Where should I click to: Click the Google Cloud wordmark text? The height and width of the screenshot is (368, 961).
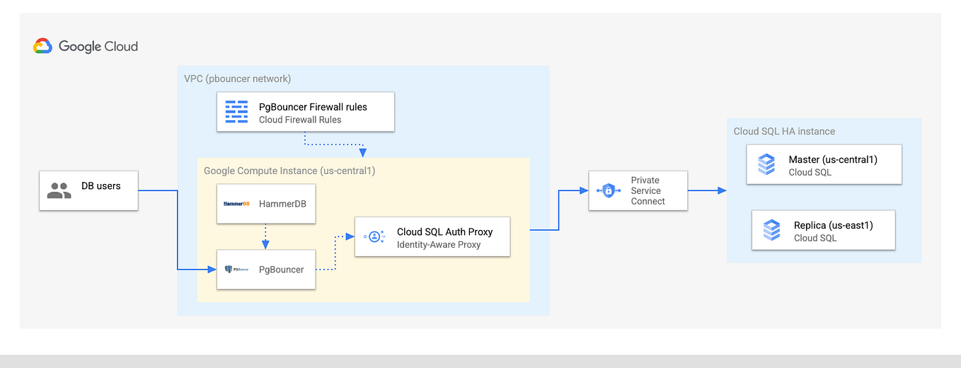tap(98, 47)
